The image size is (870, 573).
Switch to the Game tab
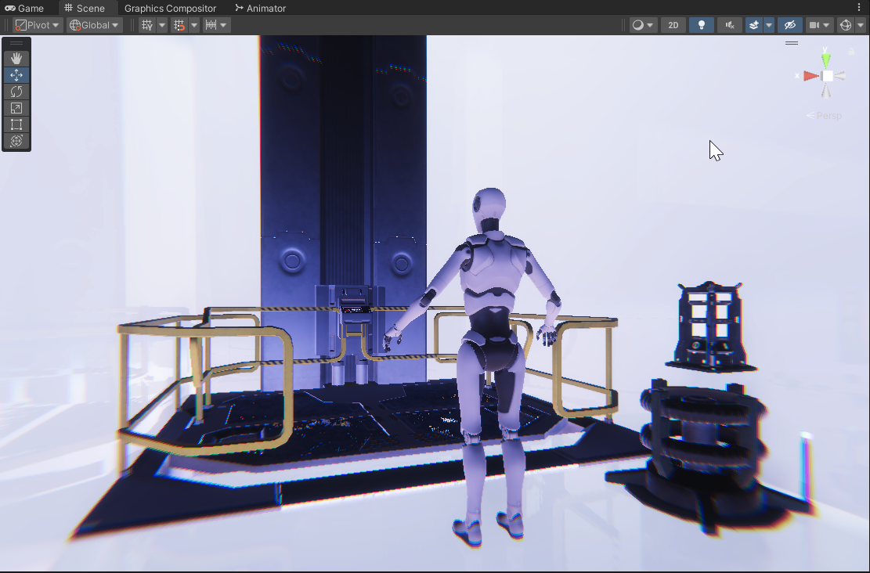23,9
